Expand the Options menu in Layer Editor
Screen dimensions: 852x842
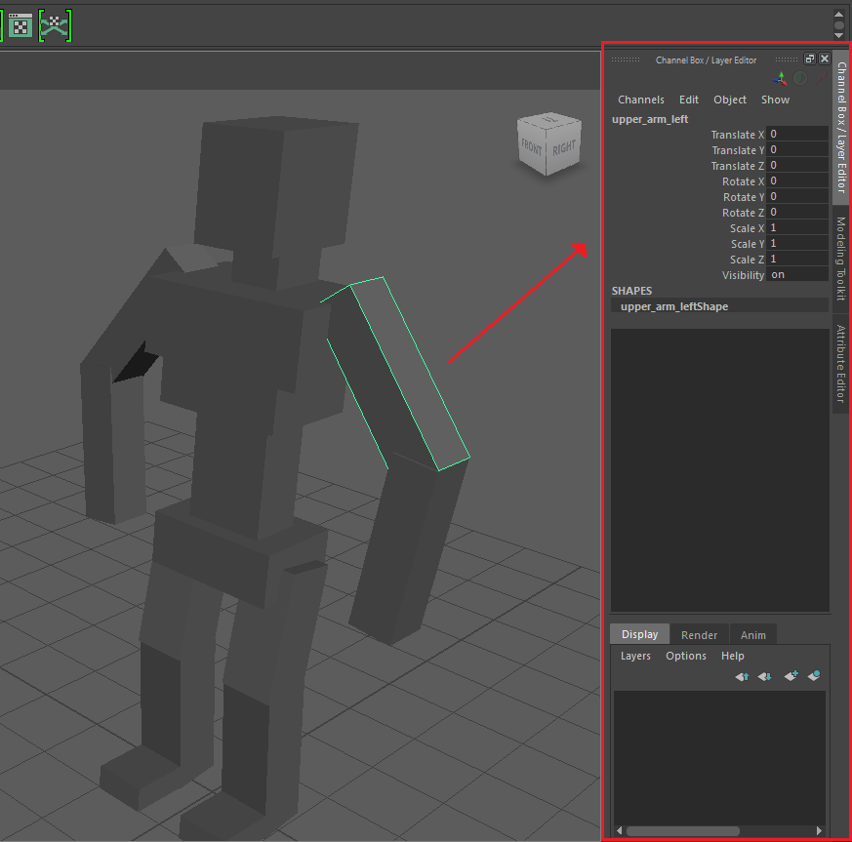point(686,656)
